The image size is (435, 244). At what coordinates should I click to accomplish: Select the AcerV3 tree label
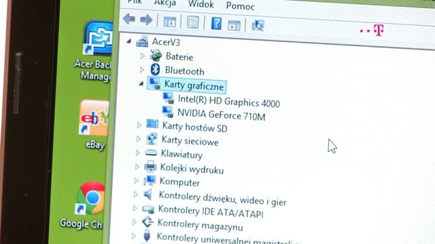pyautogui.click(x=166, y=42)
